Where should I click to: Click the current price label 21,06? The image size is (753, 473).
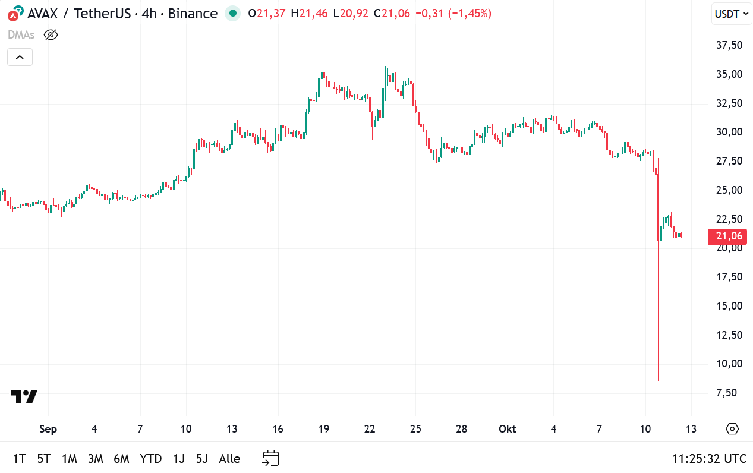coord(728,236)
